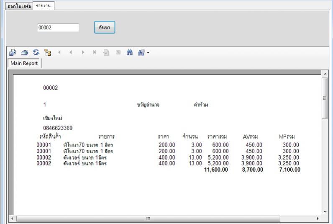Toggle the group tree icon
The height and width of the screenshot is (224, 333).
[x=48, y=52]
